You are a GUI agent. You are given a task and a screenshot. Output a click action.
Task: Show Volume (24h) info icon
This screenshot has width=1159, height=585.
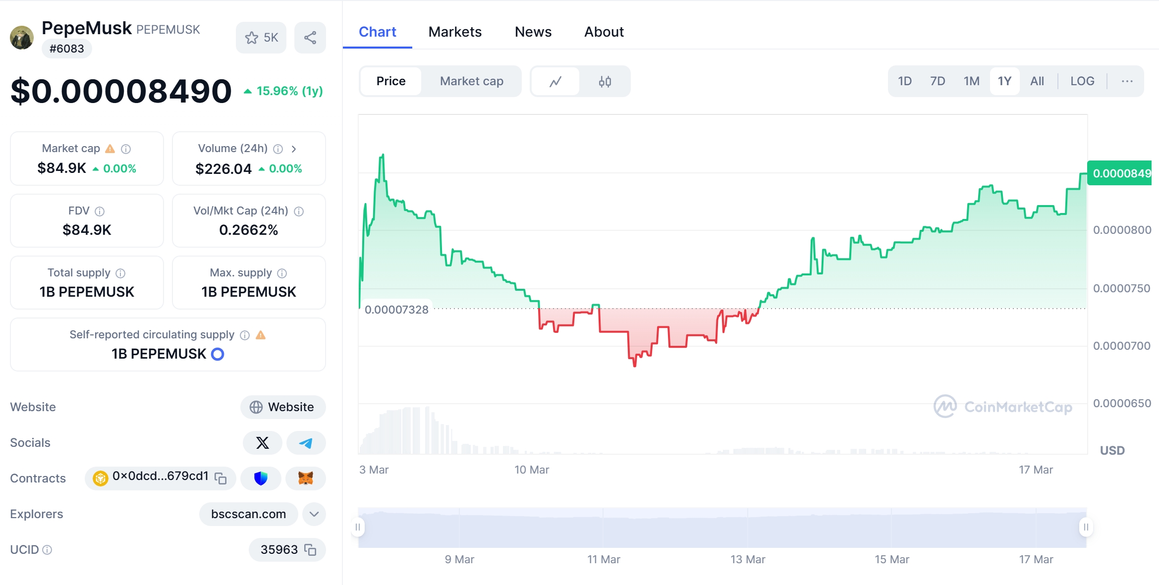[x=278, y=149]
